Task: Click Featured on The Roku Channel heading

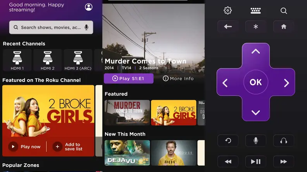Action: click(41, 80)
